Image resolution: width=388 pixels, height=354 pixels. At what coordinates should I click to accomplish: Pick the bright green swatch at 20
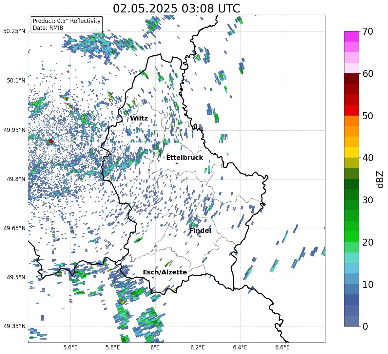[x=351, y=237]
